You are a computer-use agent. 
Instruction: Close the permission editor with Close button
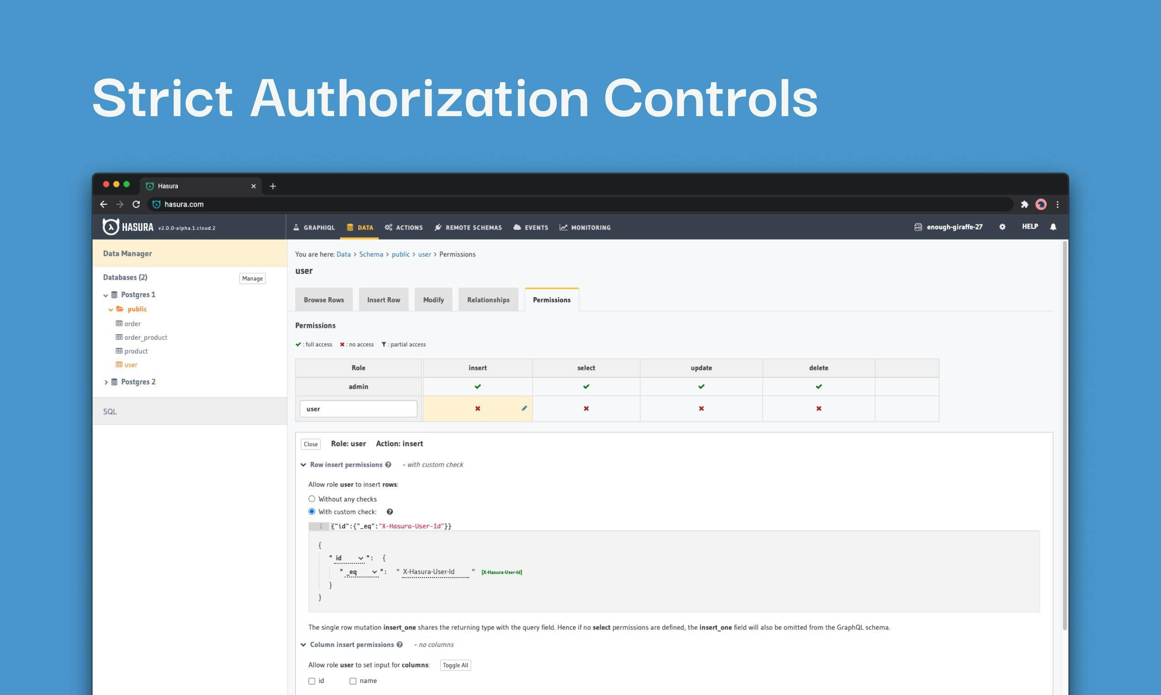[311, 444]
